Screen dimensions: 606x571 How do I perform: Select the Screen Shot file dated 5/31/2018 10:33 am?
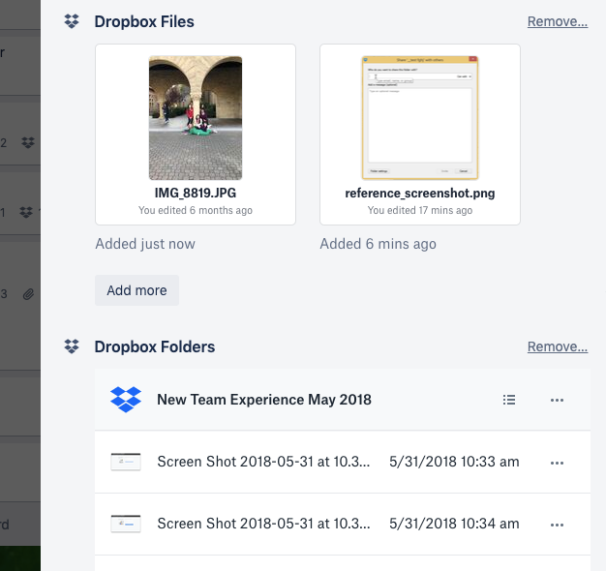point(343,462)
